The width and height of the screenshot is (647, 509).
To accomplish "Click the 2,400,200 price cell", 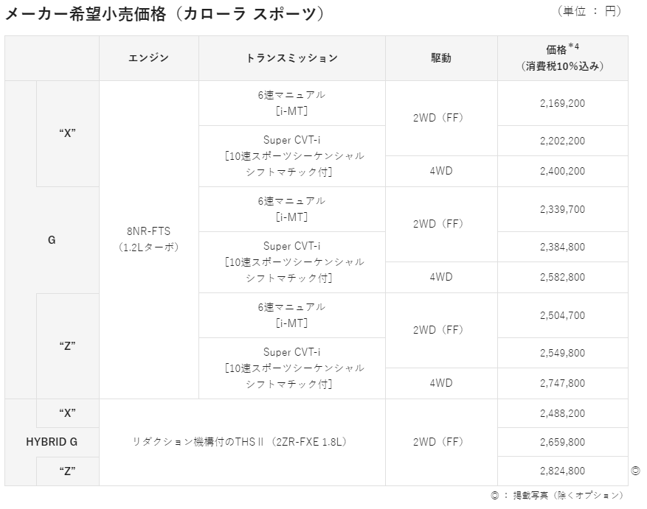I will pyautogui.click(x=562, y=171).
